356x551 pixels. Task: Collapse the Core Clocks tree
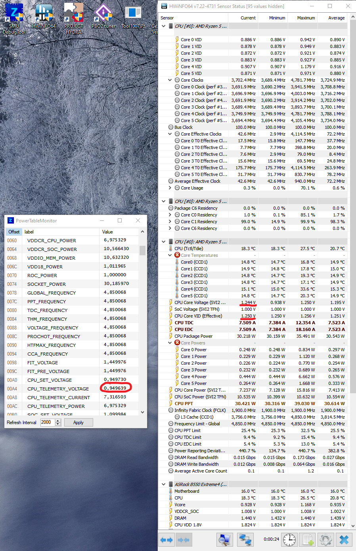pos(170,80)
